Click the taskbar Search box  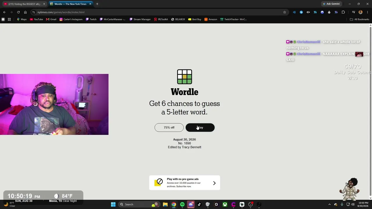pyautogui.click(x=139, y=204)
